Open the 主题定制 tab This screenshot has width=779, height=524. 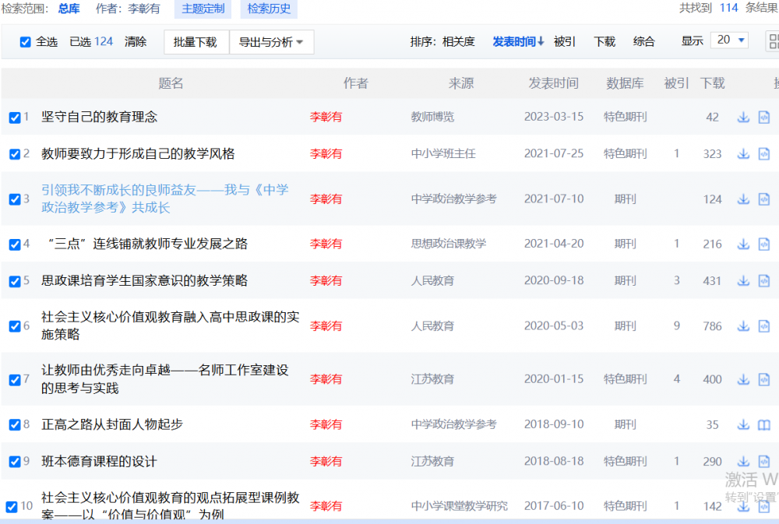(203, 9)
